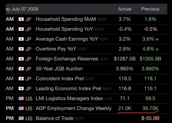This screenshot has height=123, width=172.
Task: Click the Japan flag beside 30-Year JGB Auction
Action: pos(21,69)
